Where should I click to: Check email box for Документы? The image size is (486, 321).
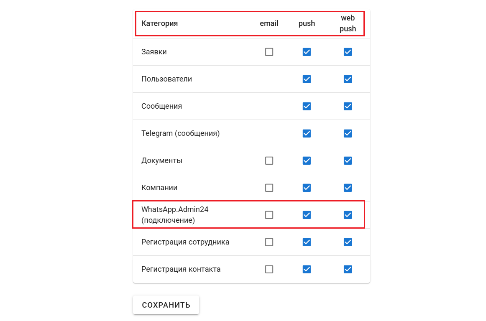coord(269,160)
